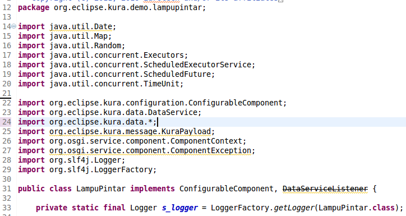Image resolution: width=406 pixels, height=216 pixels.
Task: Click the wildcard import org.eclipse.kura.data.*
Action: [x=87, y=122]
